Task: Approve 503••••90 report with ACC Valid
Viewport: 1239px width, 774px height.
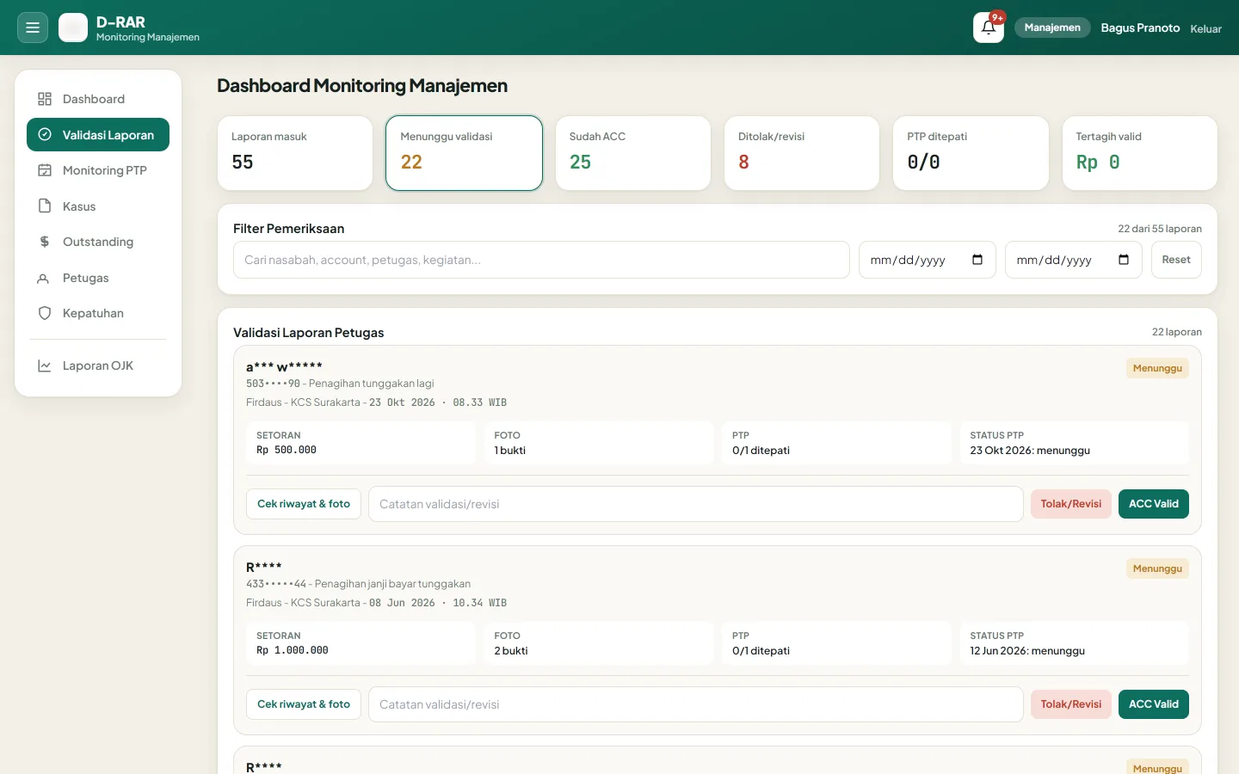Action: tap(1154, 504)
